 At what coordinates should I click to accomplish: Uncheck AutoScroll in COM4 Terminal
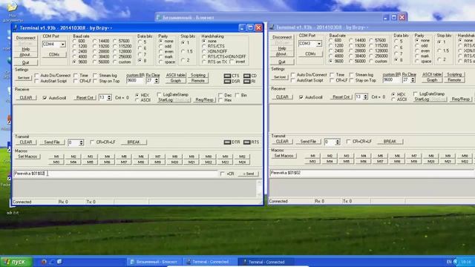pos(45,98)
